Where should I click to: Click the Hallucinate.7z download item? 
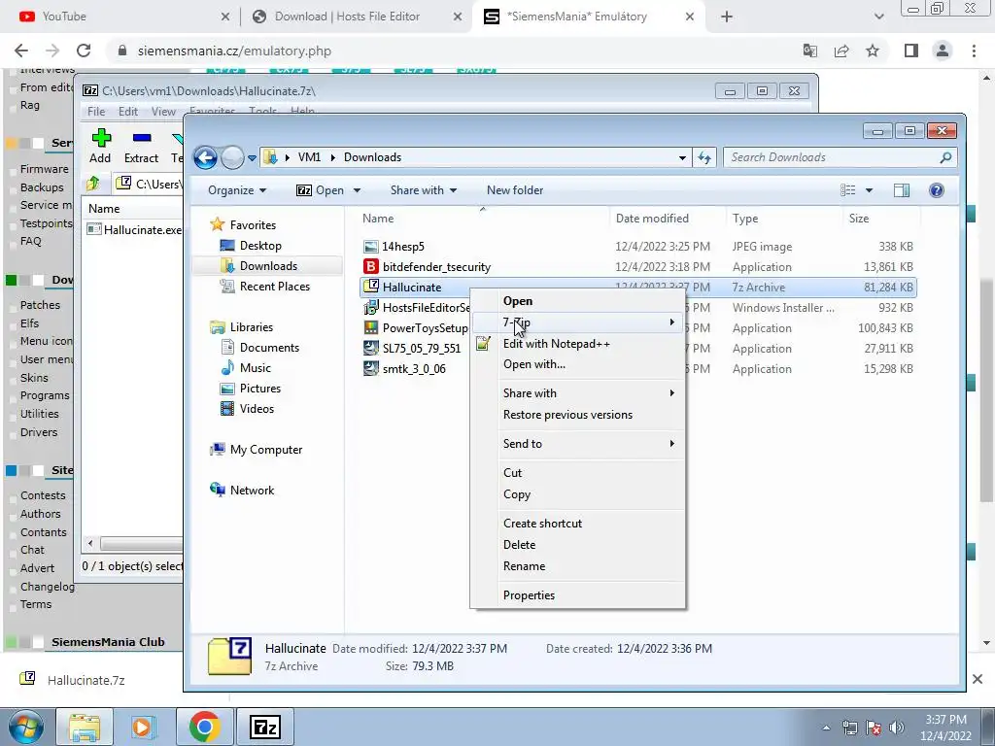point(86,680)
